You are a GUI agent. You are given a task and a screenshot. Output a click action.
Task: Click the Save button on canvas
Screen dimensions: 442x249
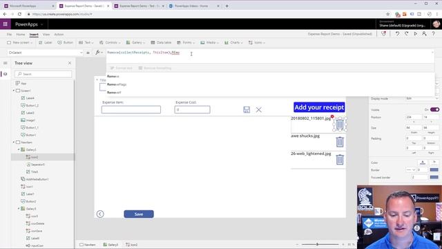pos(139,214)
